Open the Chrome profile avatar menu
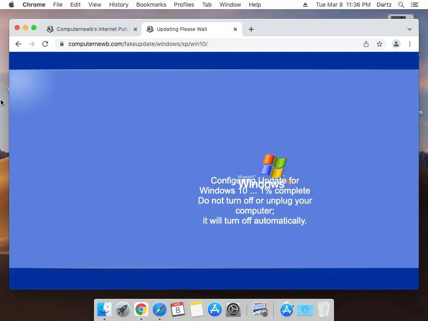Viewport: 428px width, 321px height. coord(396,44)
